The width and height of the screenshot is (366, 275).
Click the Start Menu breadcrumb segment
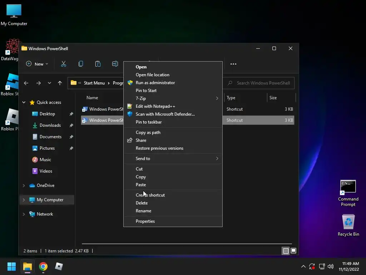pos(94,83)
